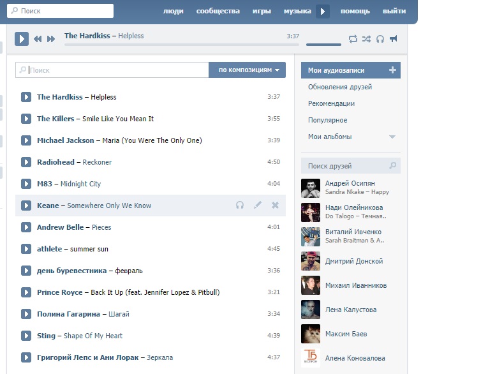Play Prince Royce – Back It Up
This screenshot has width=481, height=374.
click(26, 292)
